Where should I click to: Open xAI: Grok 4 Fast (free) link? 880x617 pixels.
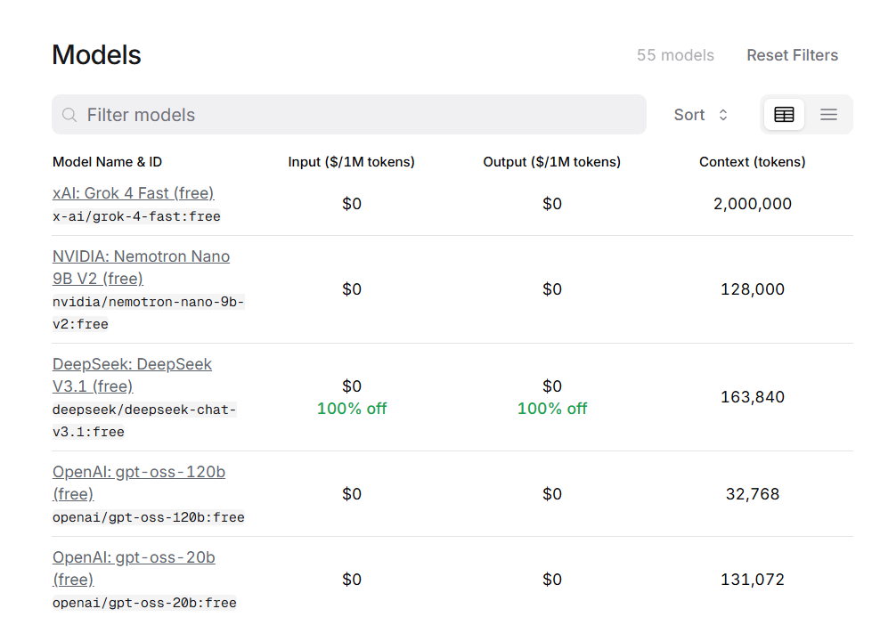pos(133,193)
